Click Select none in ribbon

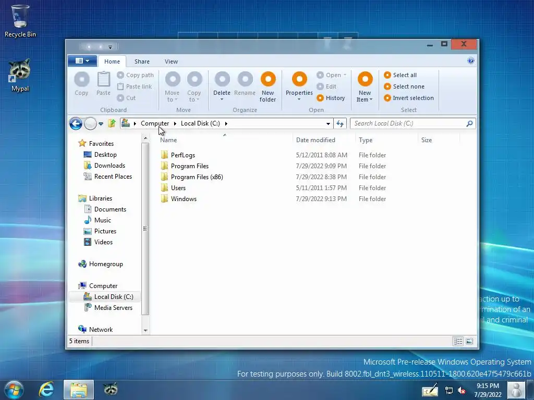404,86
